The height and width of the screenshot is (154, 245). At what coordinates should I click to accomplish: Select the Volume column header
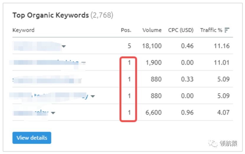[152, 30]
